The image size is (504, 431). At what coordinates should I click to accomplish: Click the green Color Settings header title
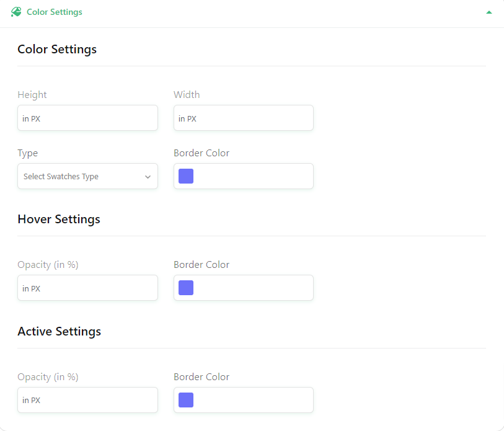pos(55,12)
